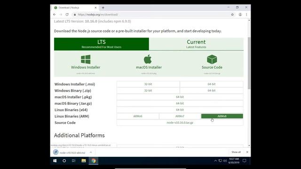301x169 pixels.
Task: Select the Download | Node.js tab
Action: pyautogui.click(x=75, y=8)
